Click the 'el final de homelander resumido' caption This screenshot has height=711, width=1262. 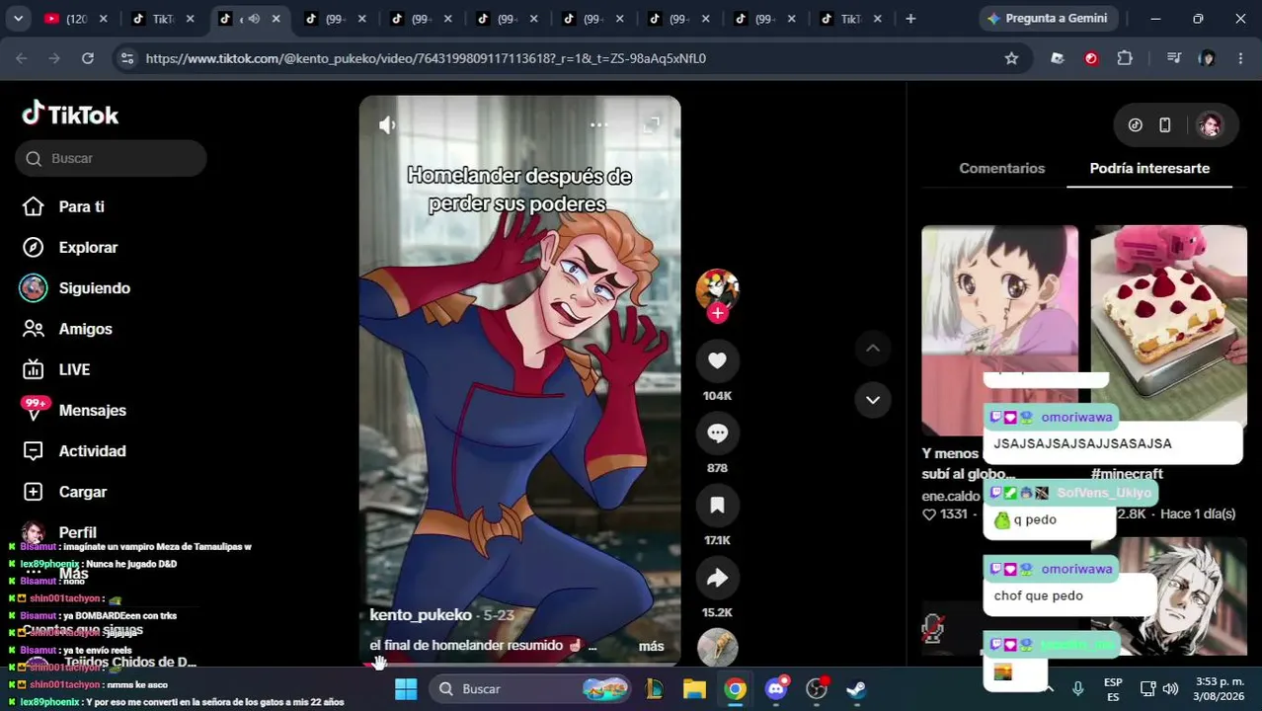coord(466,646)
